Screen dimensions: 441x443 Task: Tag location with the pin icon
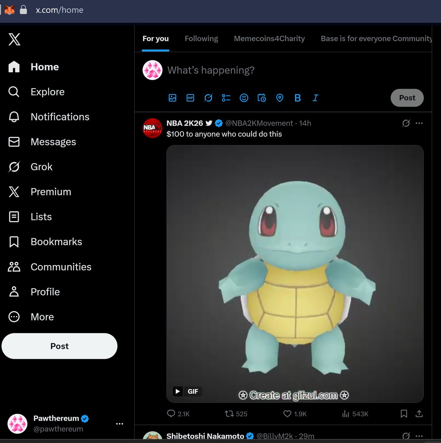tap(280, 98)
